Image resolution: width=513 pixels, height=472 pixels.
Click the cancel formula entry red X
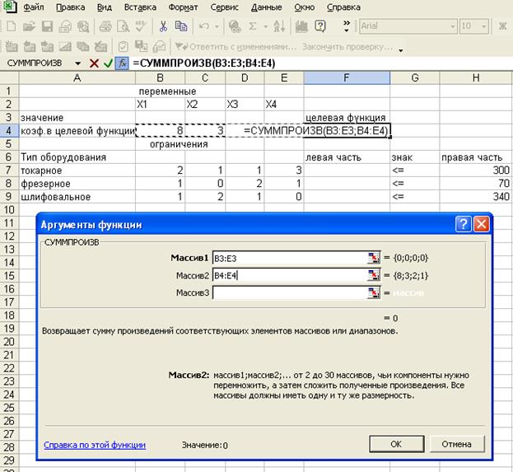click(x=94, y=63)
